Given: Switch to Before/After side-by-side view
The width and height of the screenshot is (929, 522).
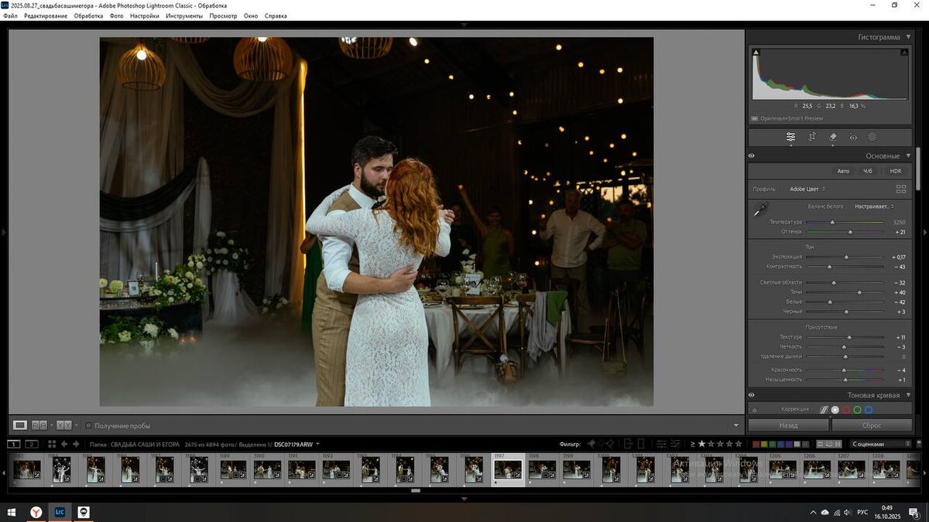Looking at the screenshot, I should pyautogui.click(x=64, y=425).
